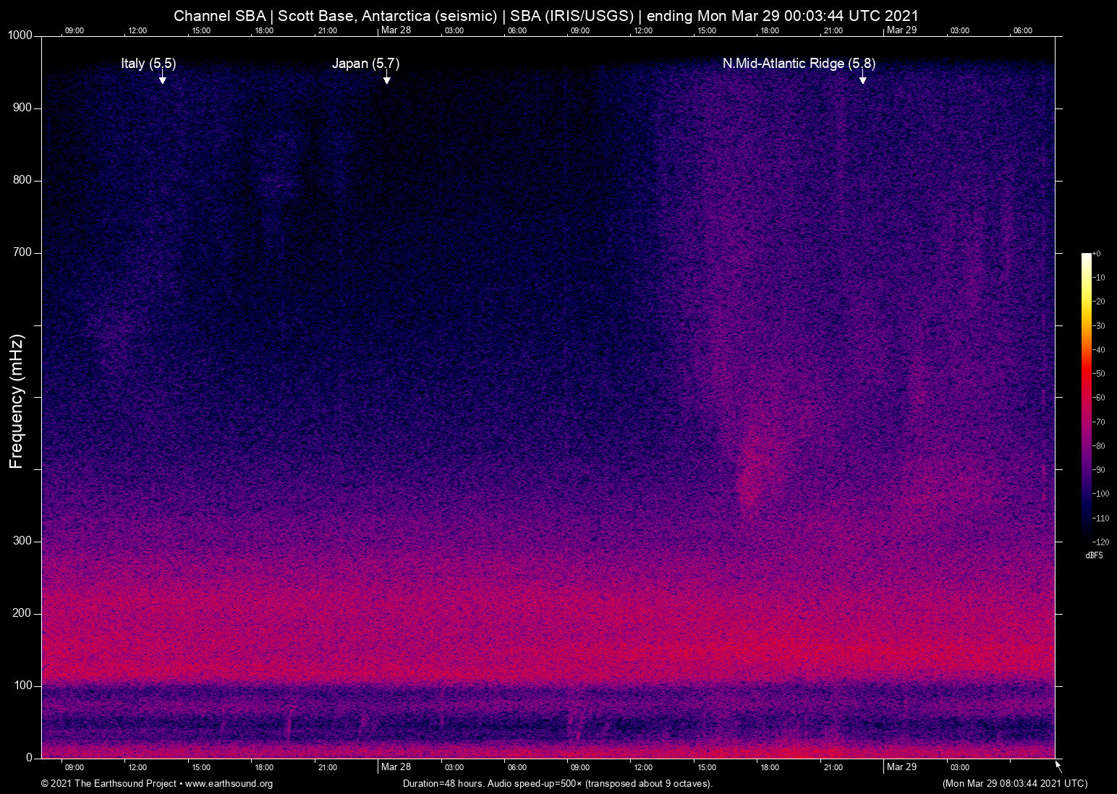
Task: Click the 900 frequency tick label
Action: [22, 108]
